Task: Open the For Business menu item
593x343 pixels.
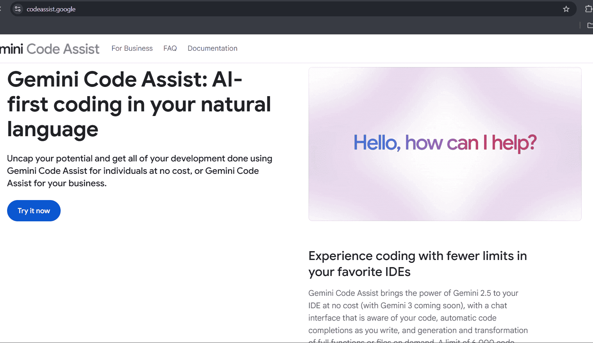Action: tap(132, 48)
